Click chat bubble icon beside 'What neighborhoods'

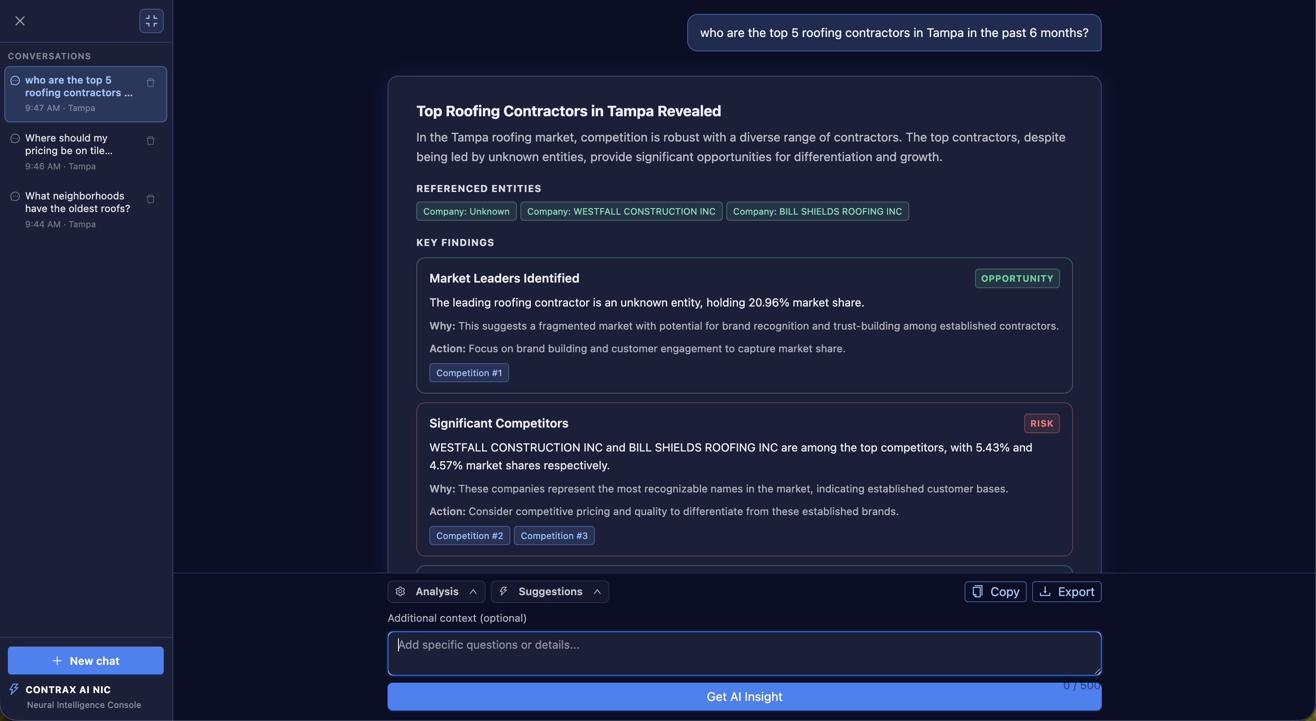15,196
